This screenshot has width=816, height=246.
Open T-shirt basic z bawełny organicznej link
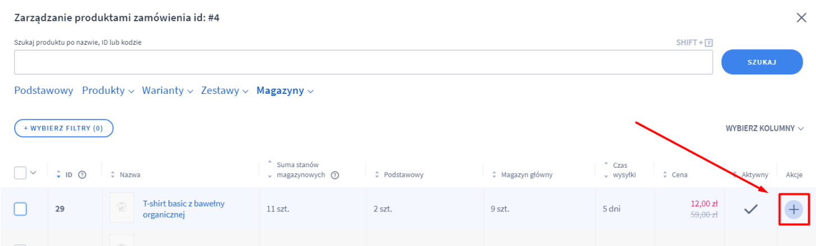pos(184,209)
